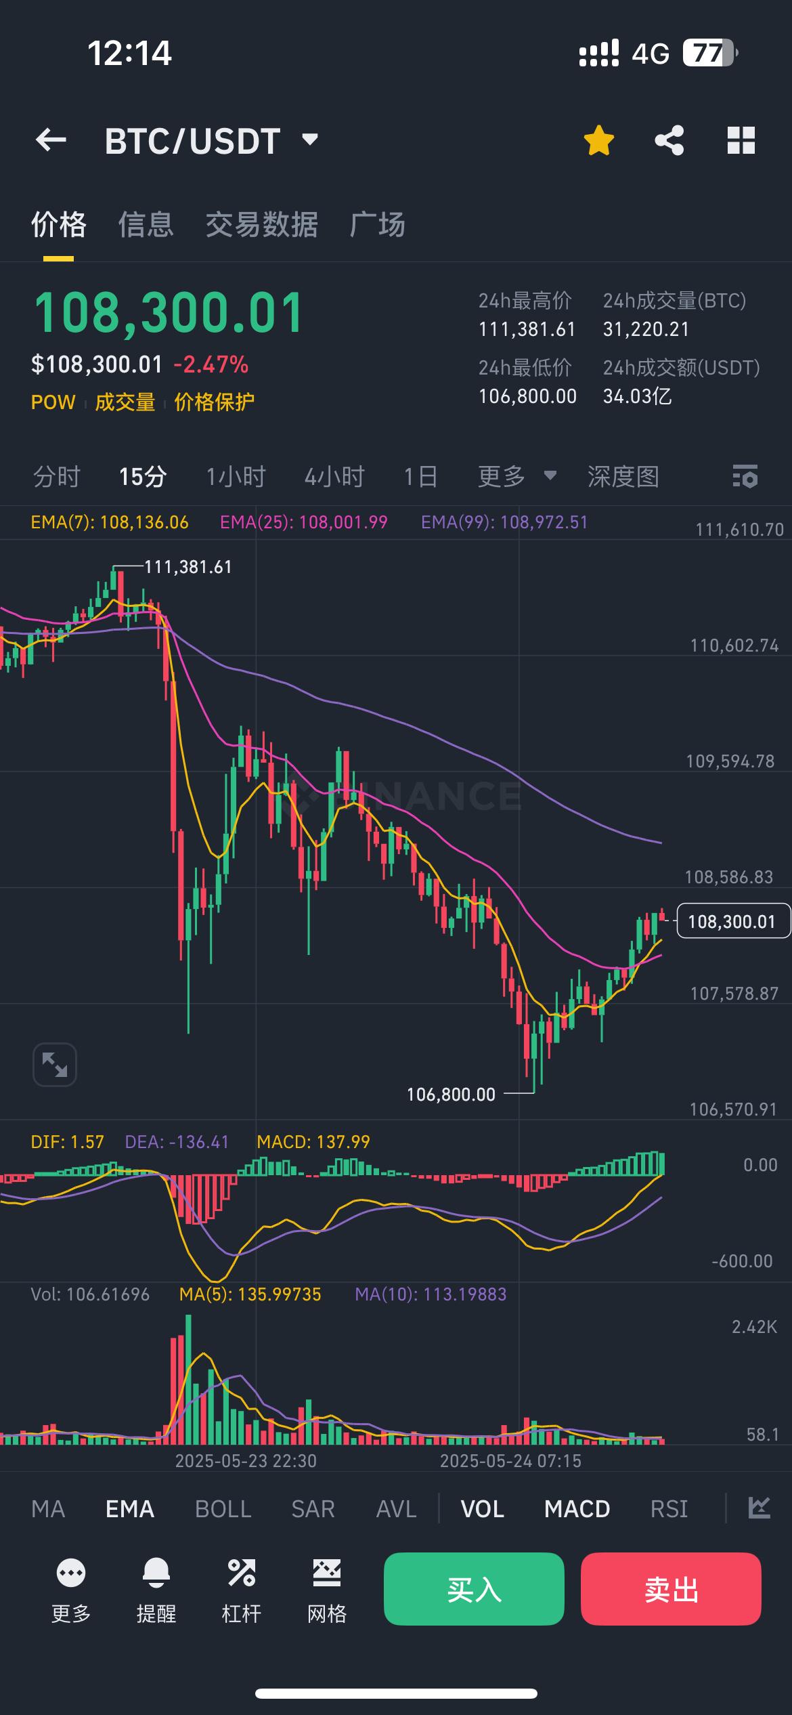The height and width of the screenshot is (1715, 792).
Task: Open 网格 grid trading icon
Action: [326, 1573]
